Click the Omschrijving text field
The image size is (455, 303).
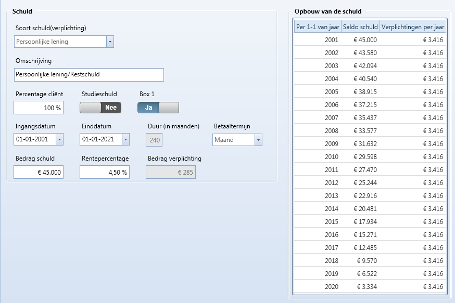point(89,75)
